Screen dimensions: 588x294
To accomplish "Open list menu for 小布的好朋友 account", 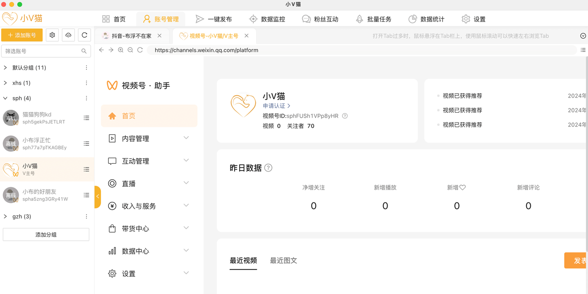I will point(86,195).
